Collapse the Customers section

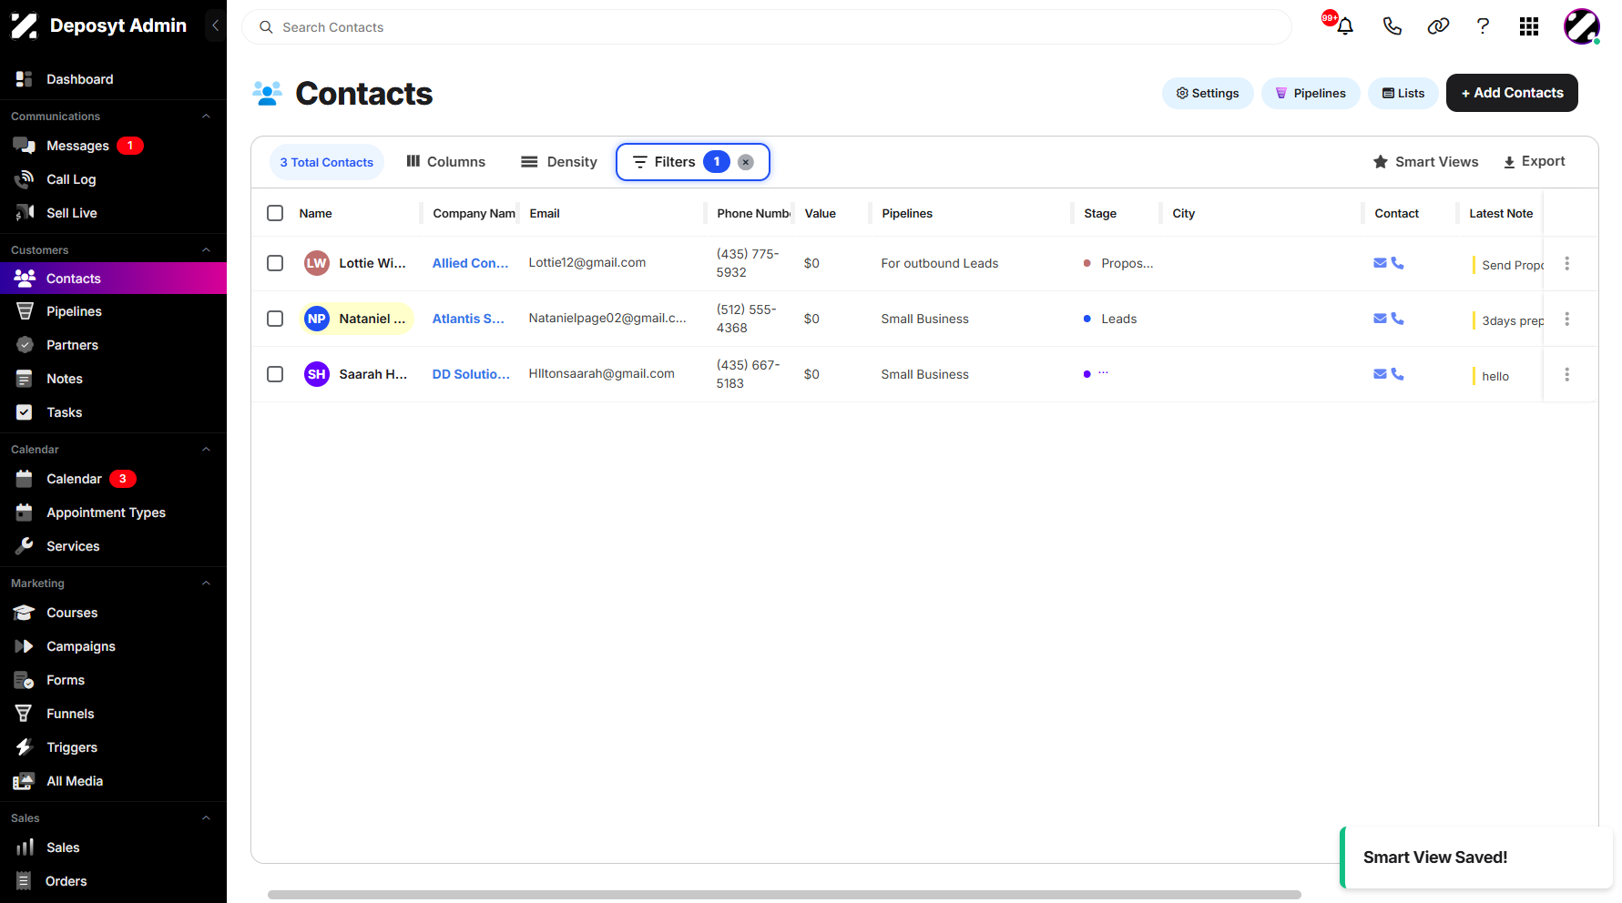point(206,250)
